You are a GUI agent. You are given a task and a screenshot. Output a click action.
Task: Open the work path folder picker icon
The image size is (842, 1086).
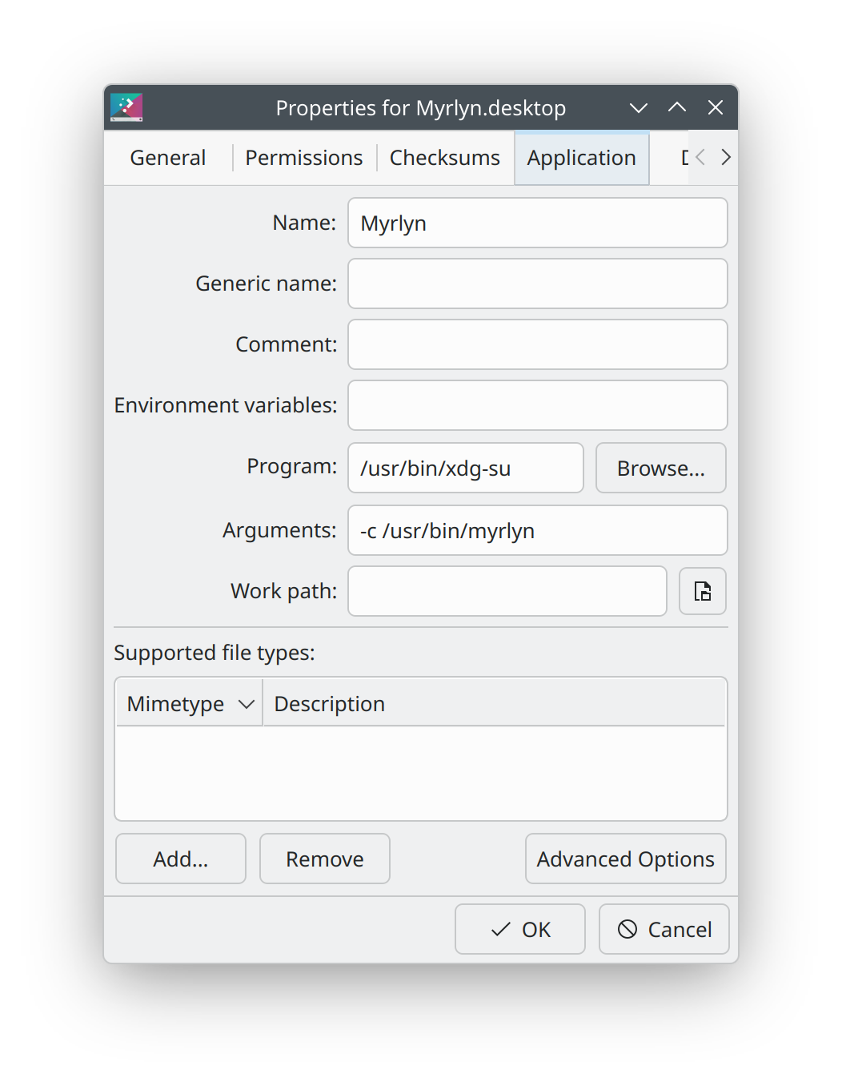[x=702, y=591]
